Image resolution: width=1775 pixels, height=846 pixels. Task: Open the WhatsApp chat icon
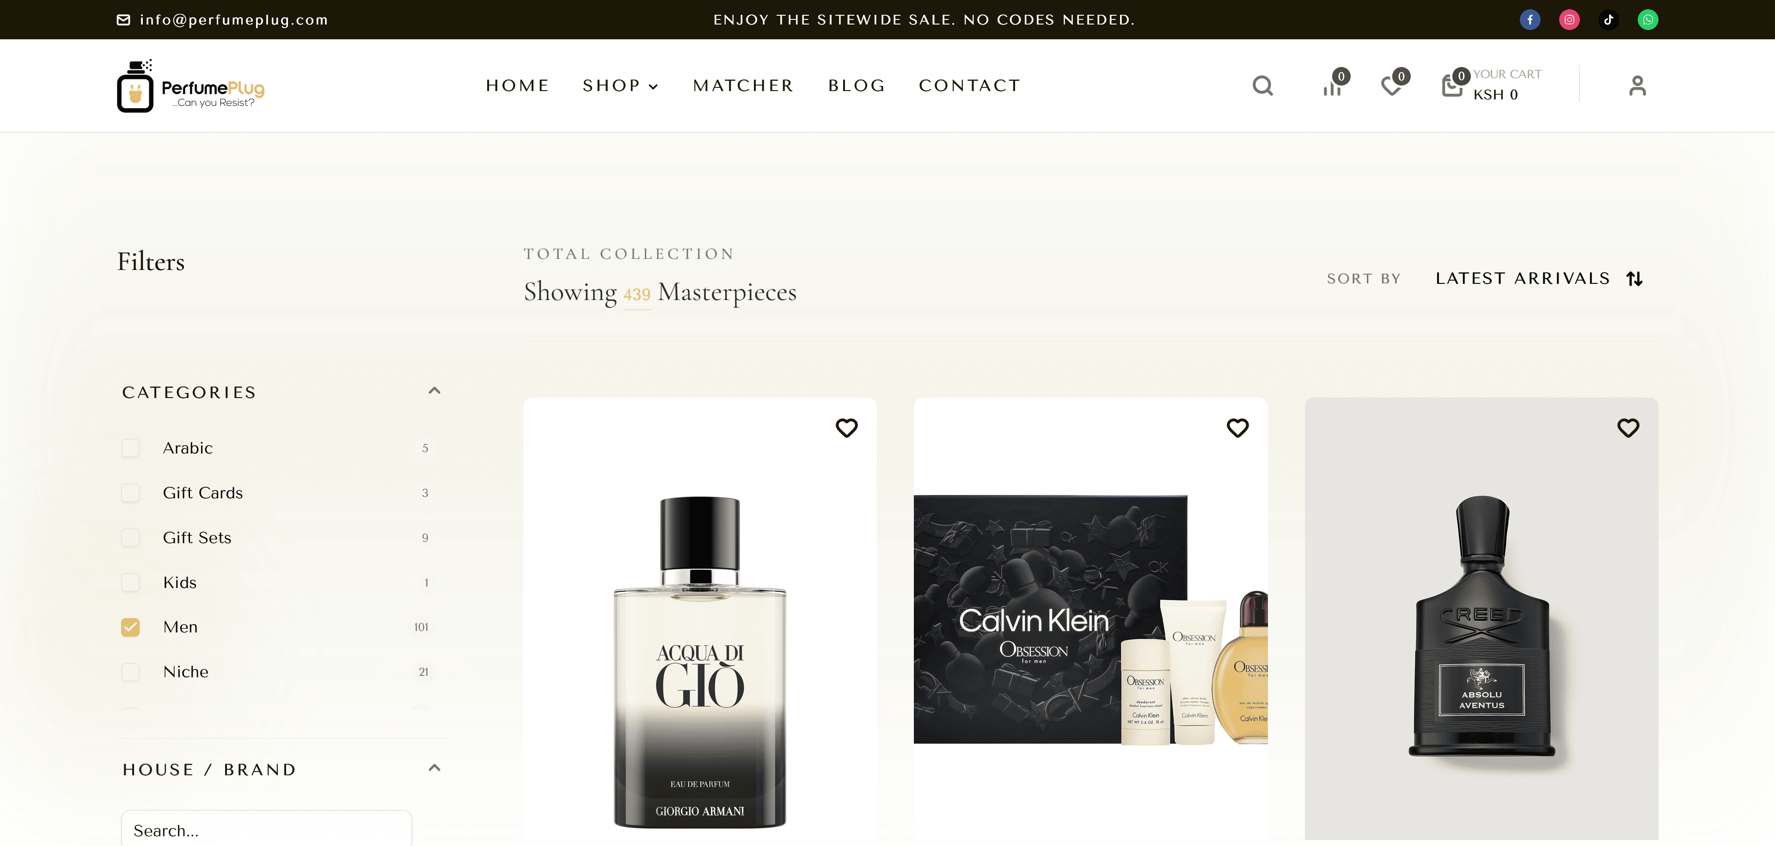click(x=1647, y=19)
